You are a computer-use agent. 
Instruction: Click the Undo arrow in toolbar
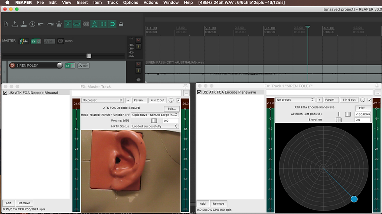(41, 24)
